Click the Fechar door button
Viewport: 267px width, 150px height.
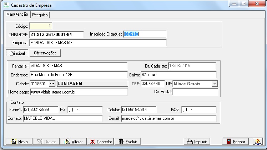(x=236, y=141)
